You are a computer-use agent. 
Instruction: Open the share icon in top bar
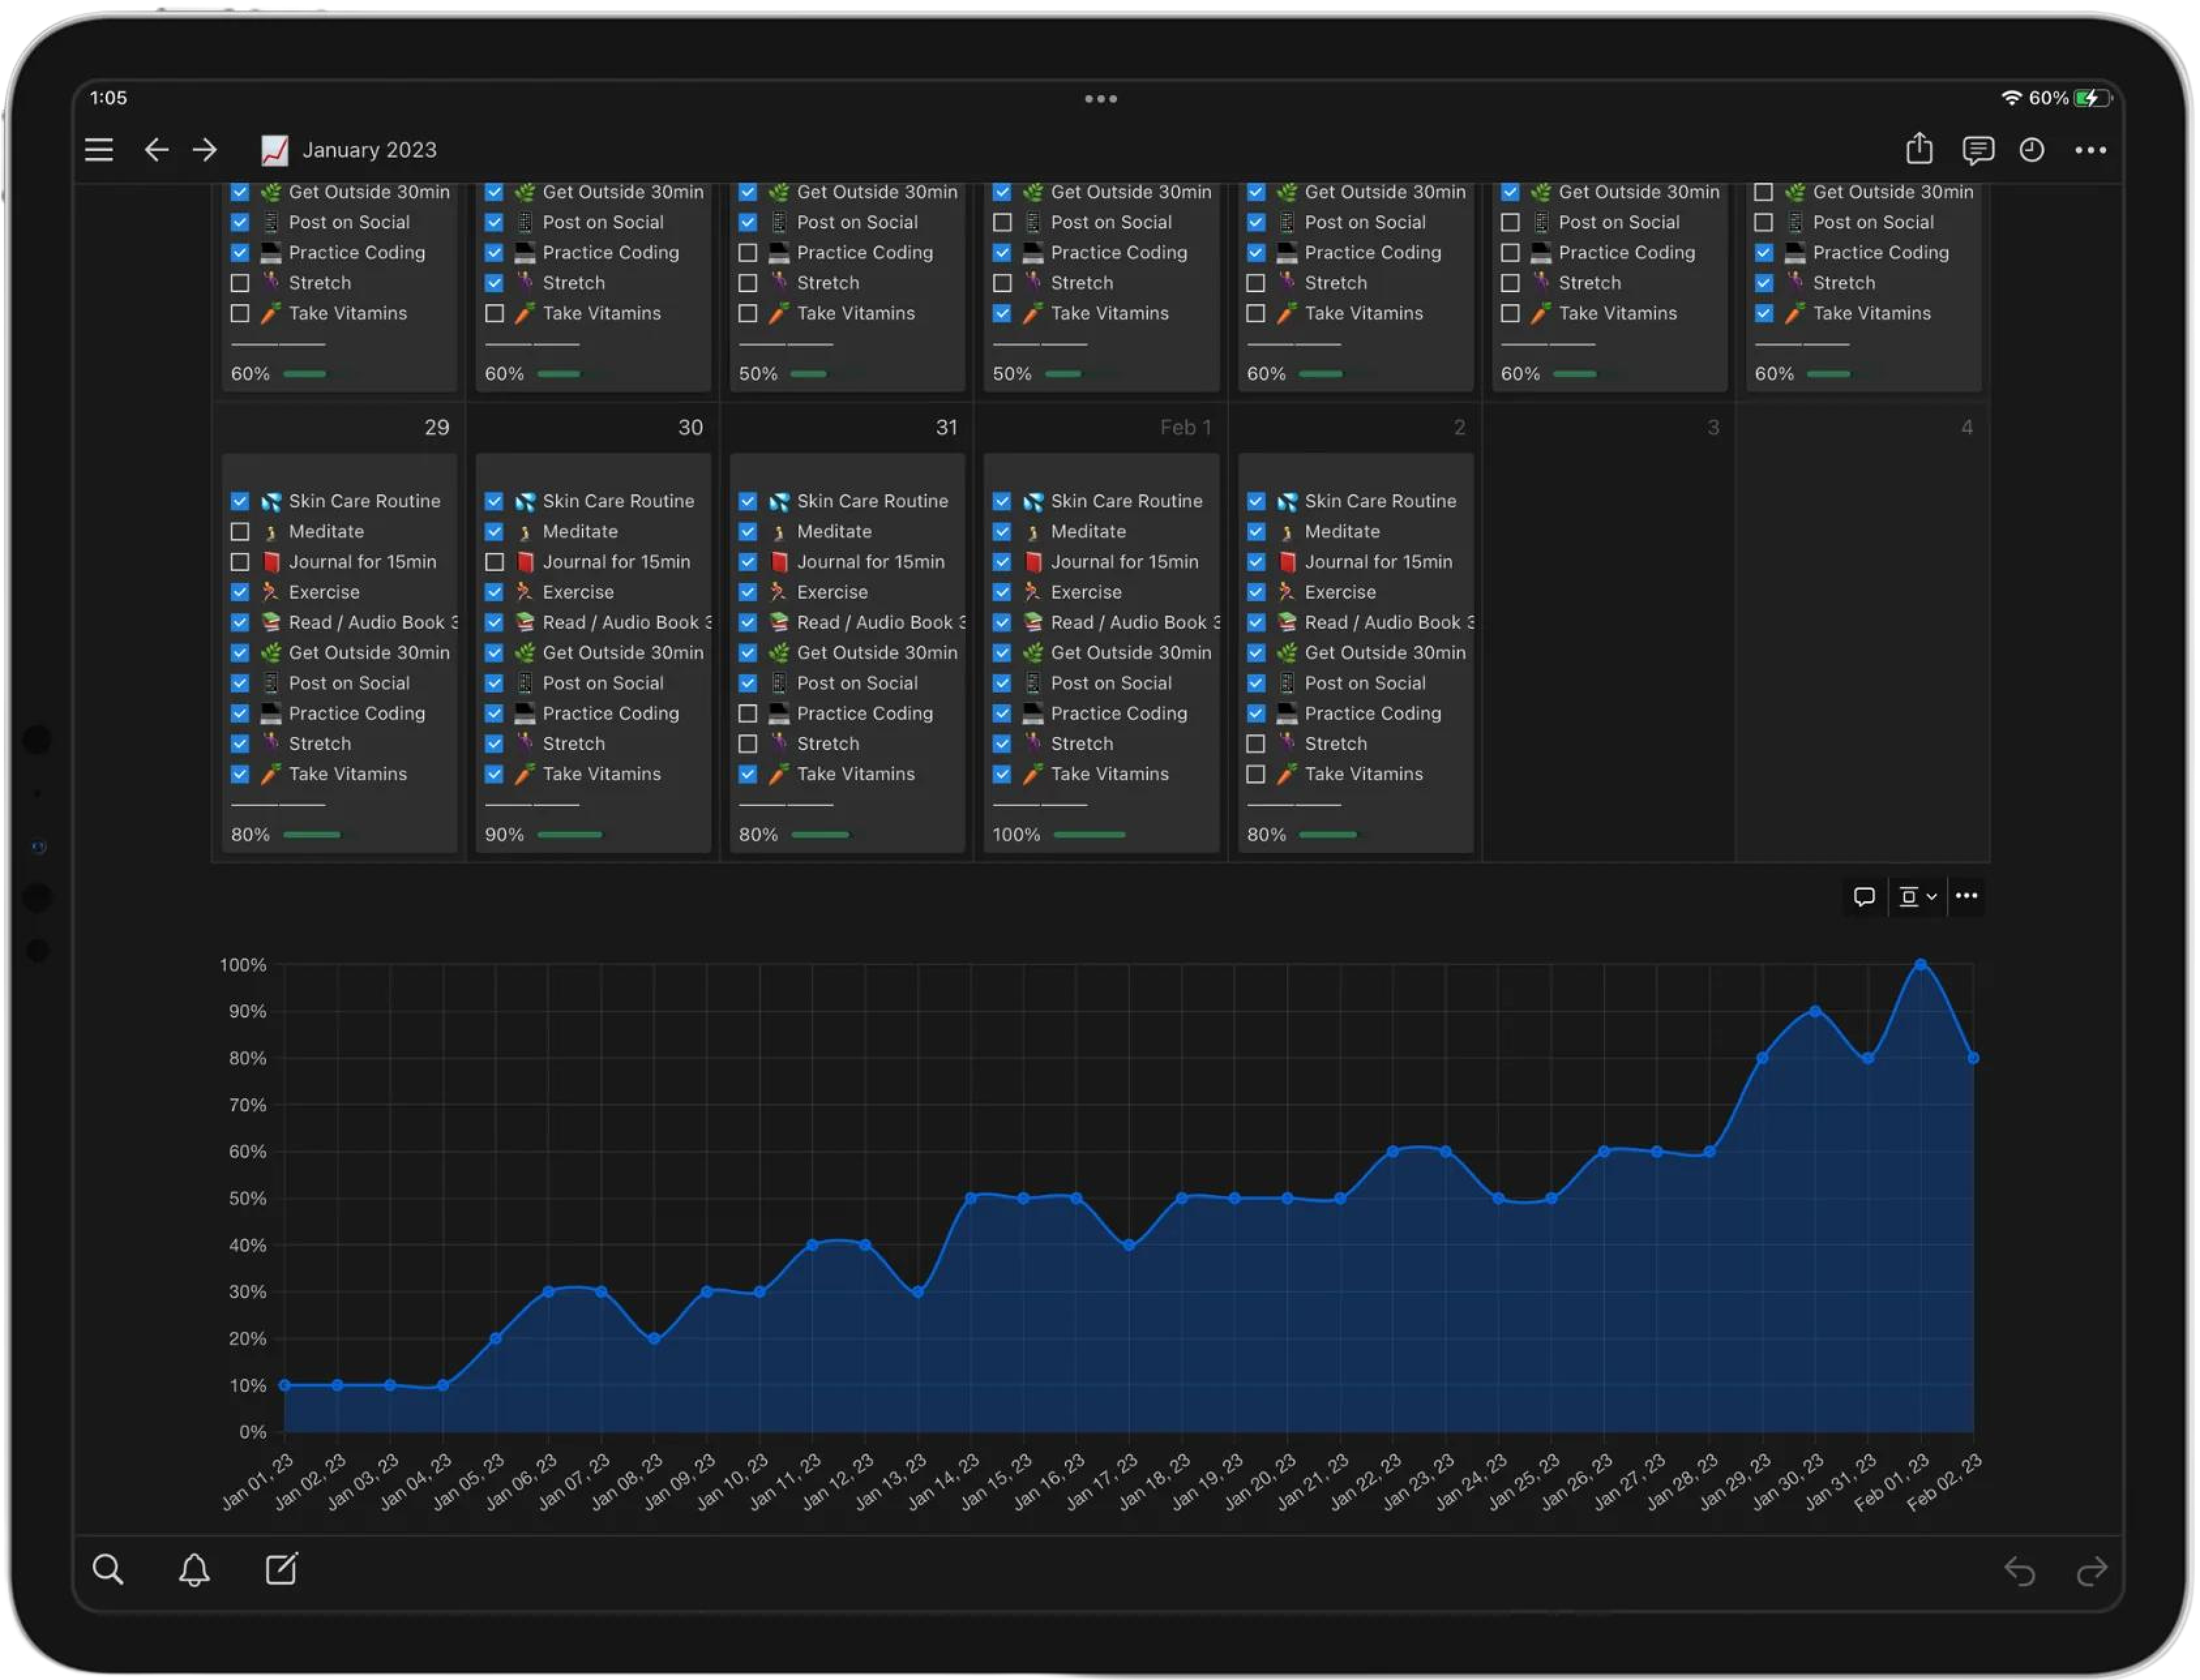coord(1920,148)
